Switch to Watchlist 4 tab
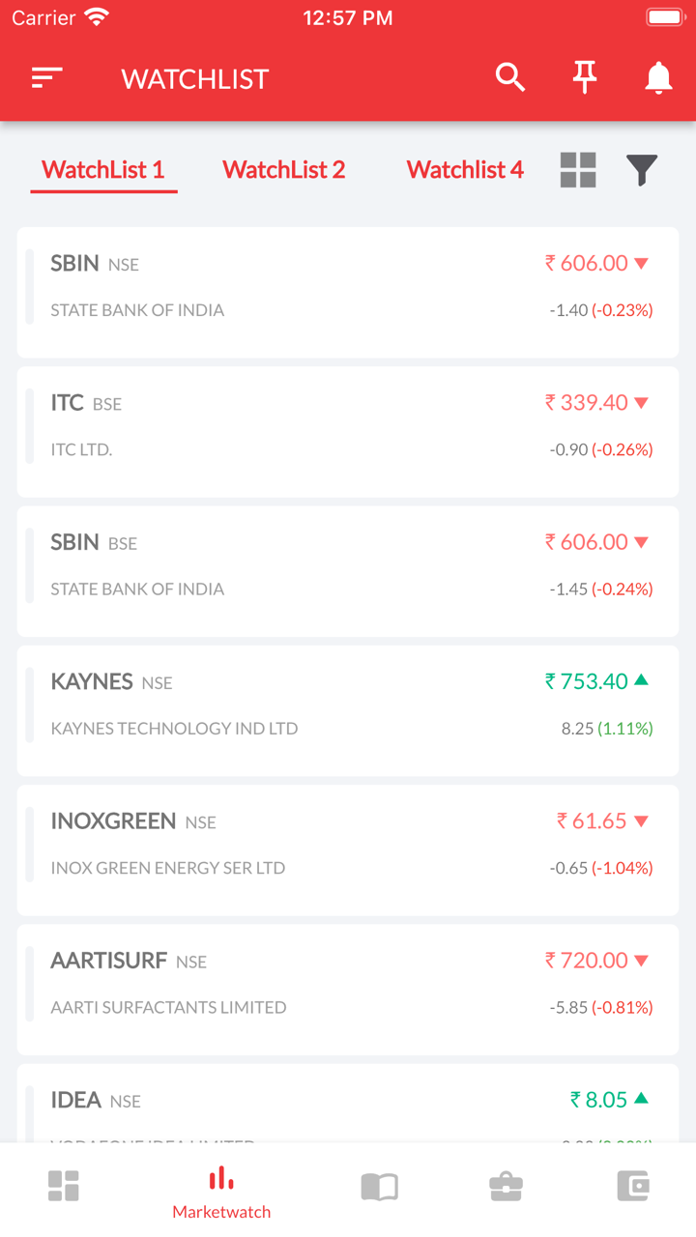 tap(465, 170)
